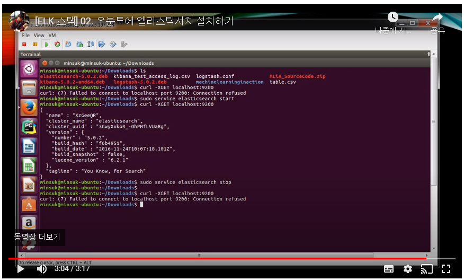Open the Ubuntu Dash search icon
Viewport: 464px width, 280px height.
[x=29, y=69]
